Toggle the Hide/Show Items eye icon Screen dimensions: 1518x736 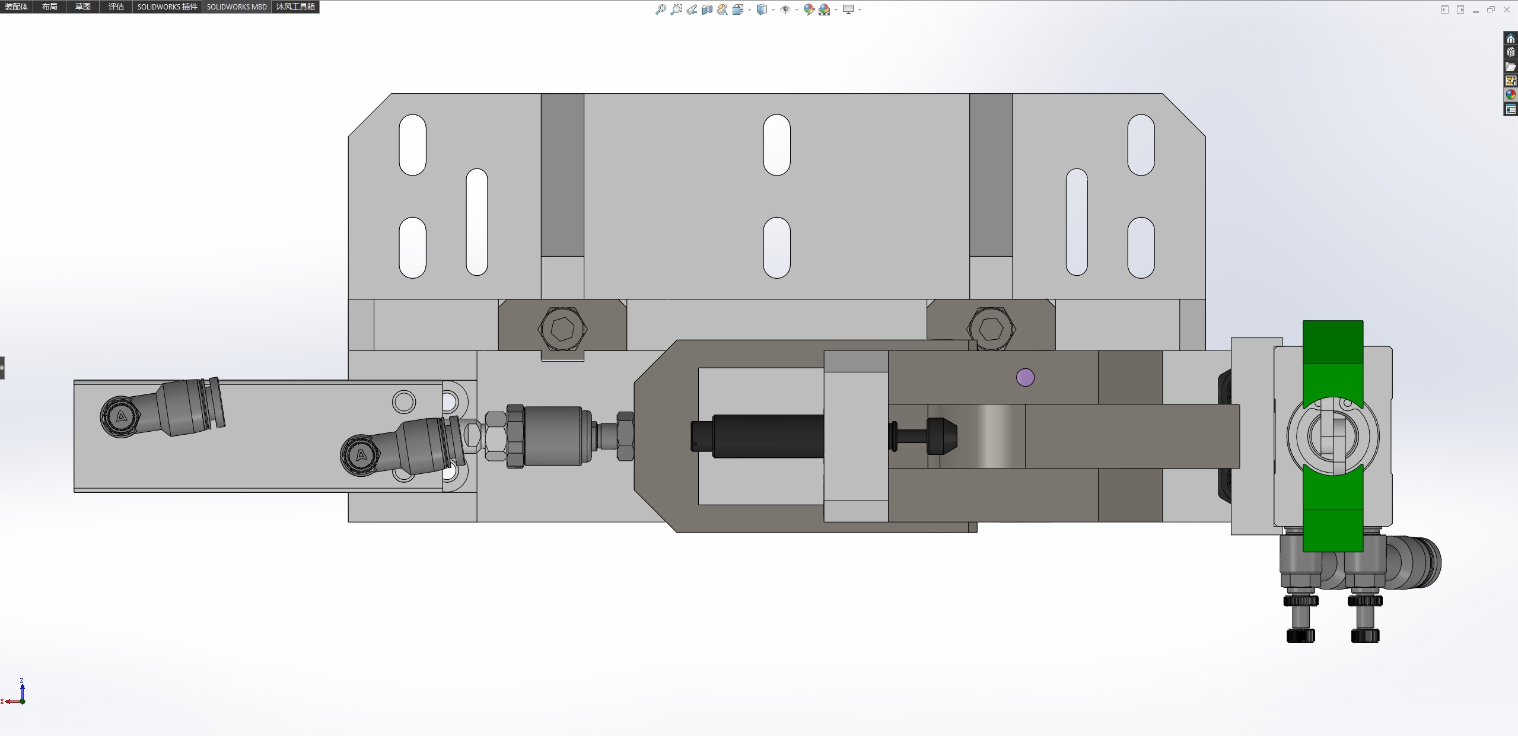pos(785,9)
